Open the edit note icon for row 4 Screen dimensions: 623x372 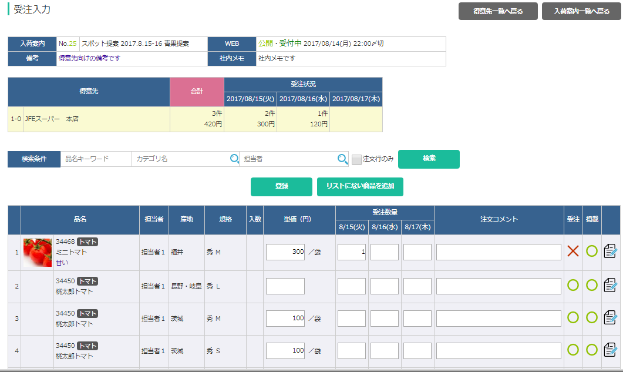coord(610,350)
